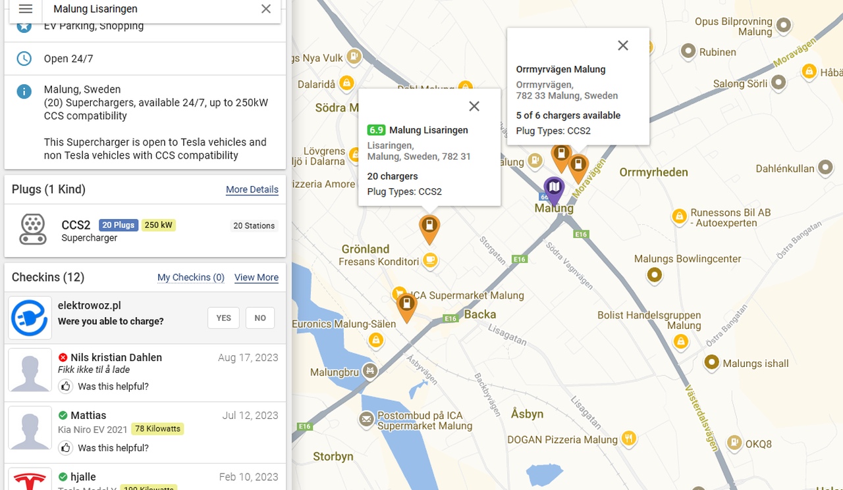The height and width of the screenshot is (490, 843).
Task: Click ICA Supermarket Malung shopping marker
Action: coord(399,293)
